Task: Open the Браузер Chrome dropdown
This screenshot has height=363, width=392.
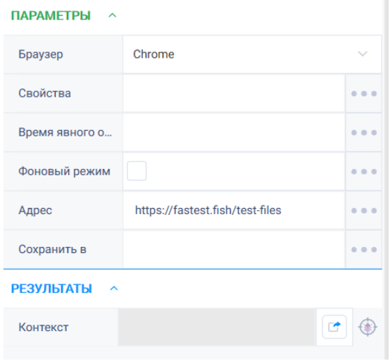Action: coord(252,54)
